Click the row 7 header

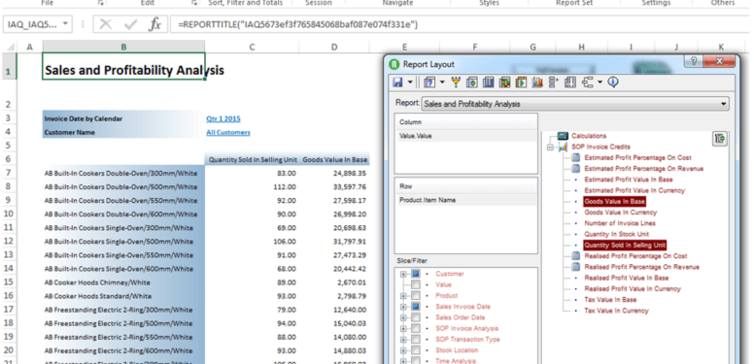(x=10, y=173)
